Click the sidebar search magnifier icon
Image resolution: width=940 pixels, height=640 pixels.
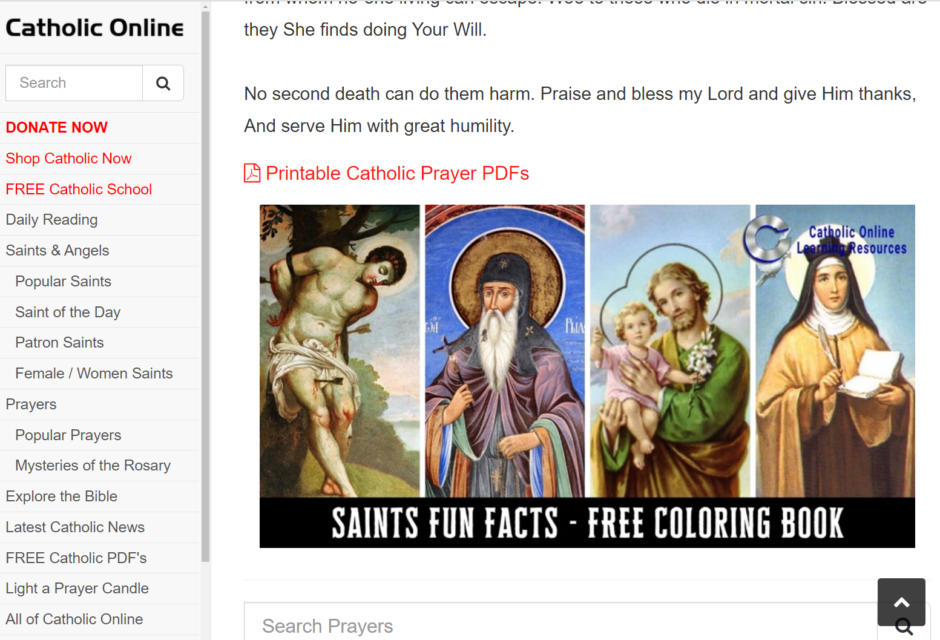tap(163, 84)
